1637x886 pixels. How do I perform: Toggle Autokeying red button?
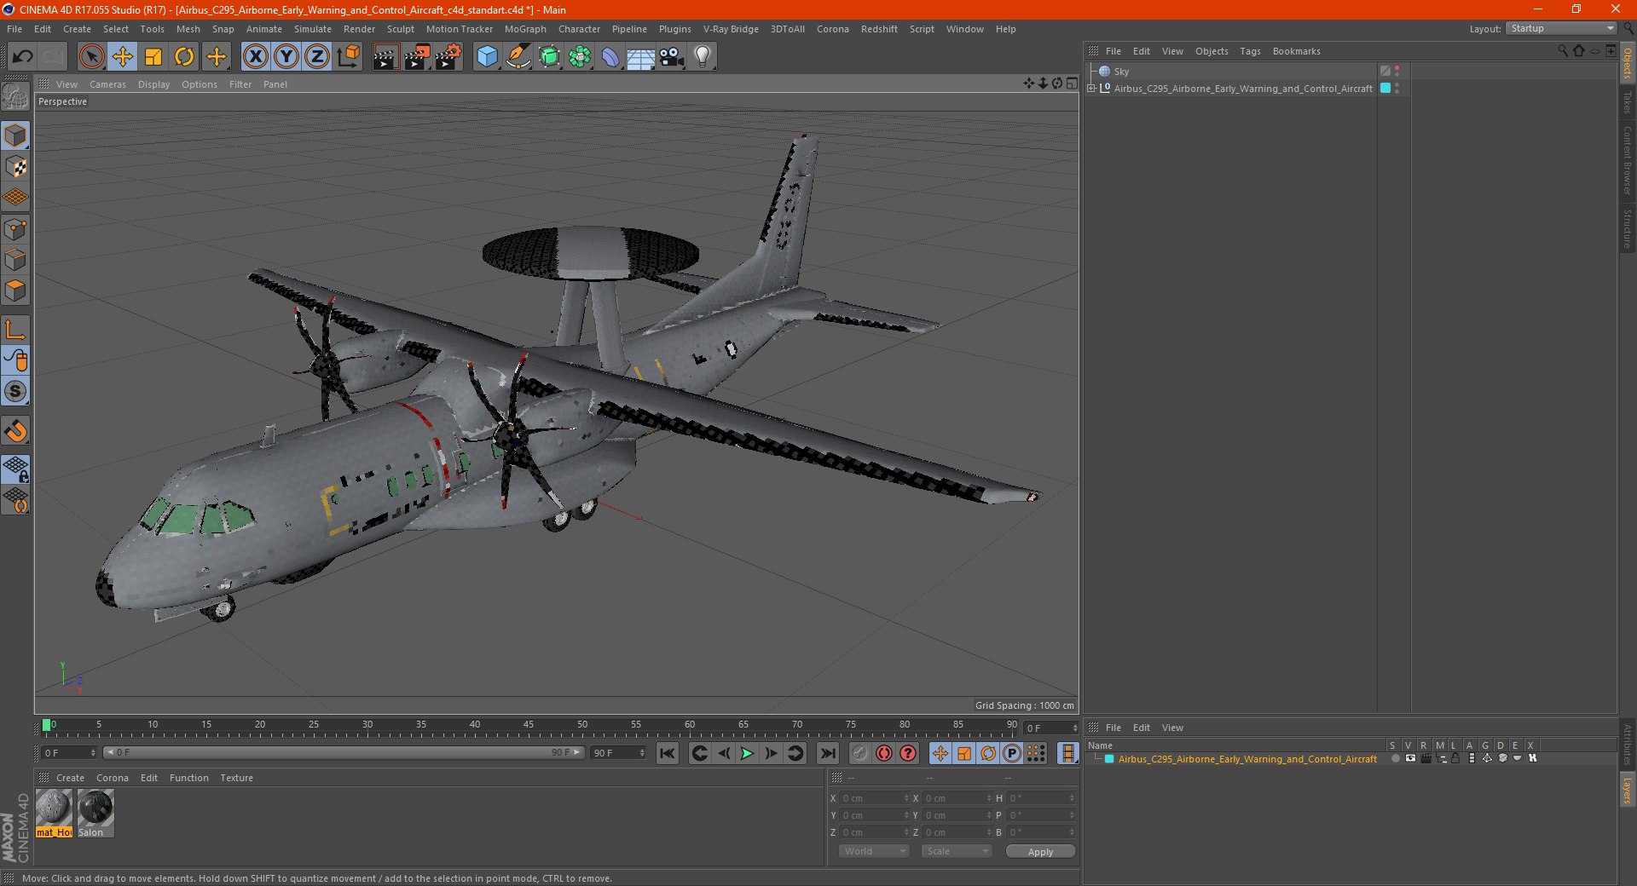884,753
